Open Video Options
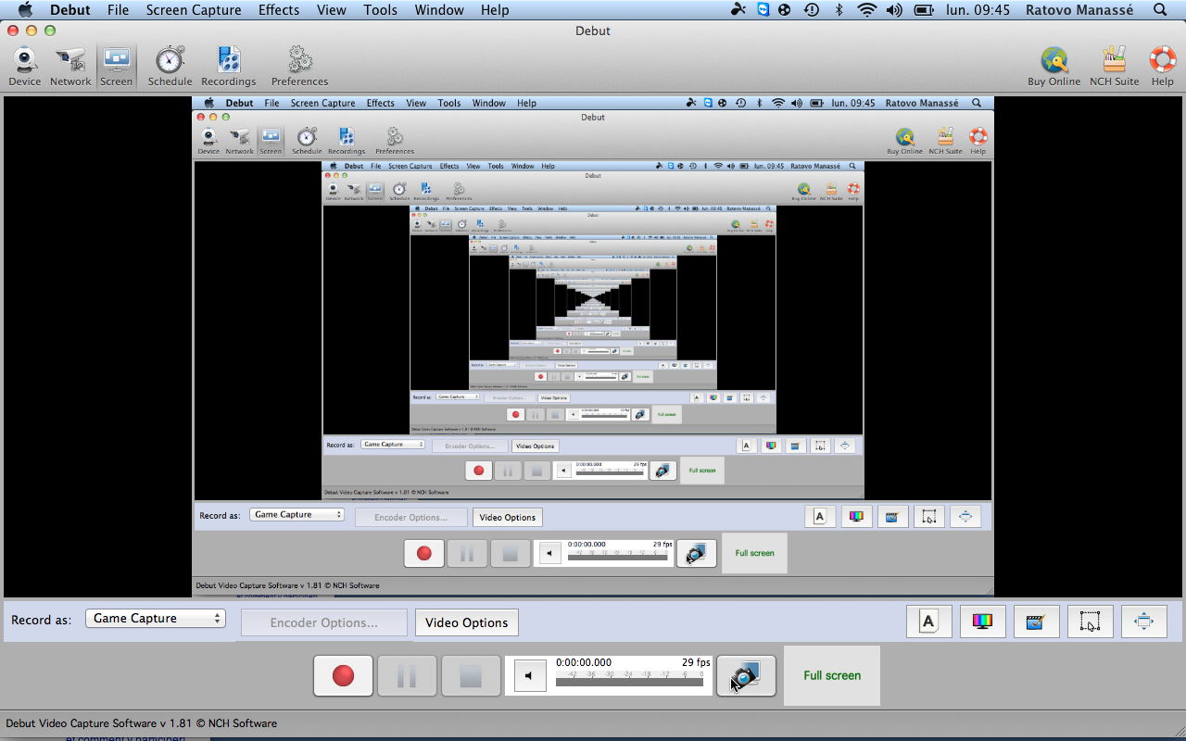Image resolution: width=1186 pixels, height=741 pixels. (466, 622)
